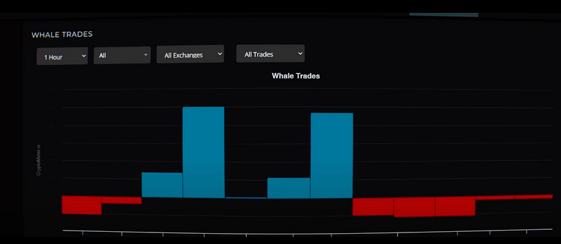
Task: Click the first red bar at chart start
Action: pyautogui.click(x=81, y=205)
